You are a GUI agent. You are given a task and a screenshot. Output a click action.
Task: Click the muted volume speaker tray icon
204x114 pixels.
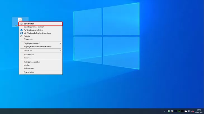click(193, 111)
